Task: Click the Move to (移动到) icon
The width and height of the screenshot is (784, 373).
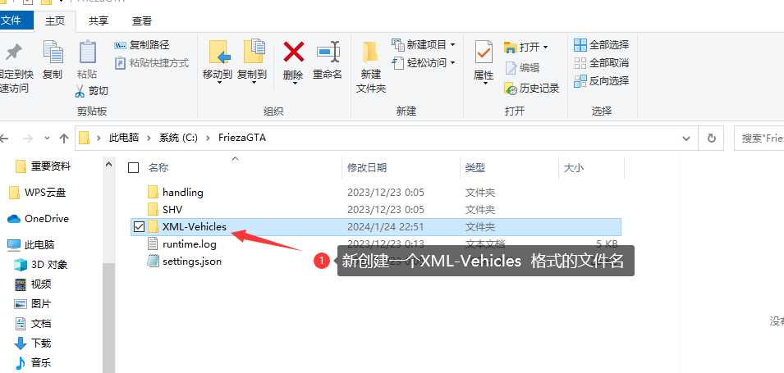Action: pyautogui.click(x=218, y=52)
